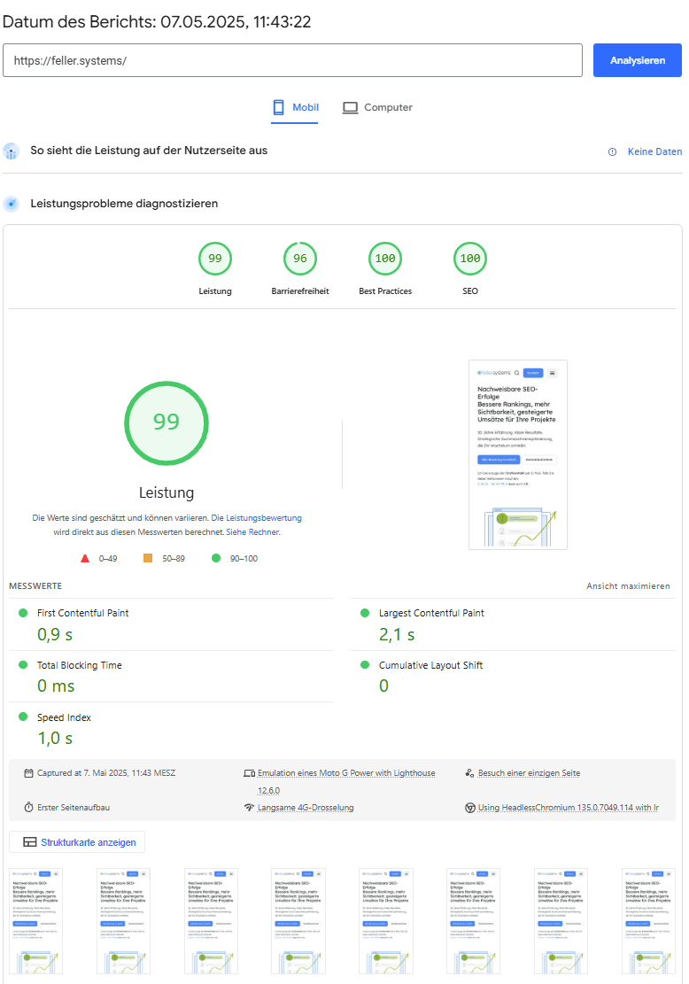
Task: Click the Analysieren button
Action: [x=637, y=60]
